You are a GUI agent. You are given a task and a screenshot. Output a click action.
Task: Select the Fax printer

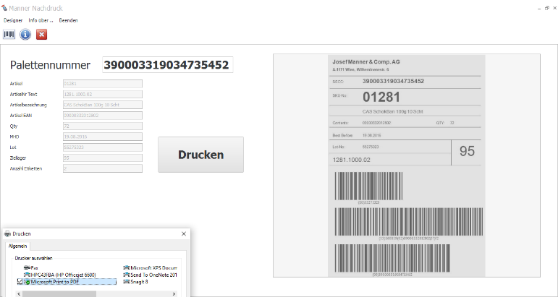(x=31, y=268)
